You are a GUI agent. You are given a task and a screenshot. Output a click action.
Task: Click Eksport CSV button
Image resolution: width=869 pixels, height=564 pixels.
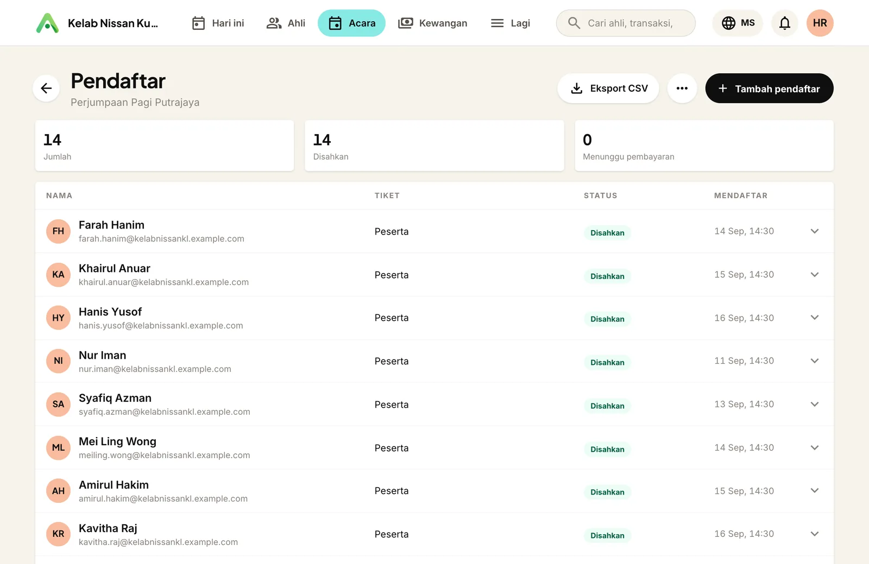pyautogui.click(x=608, y=88)
